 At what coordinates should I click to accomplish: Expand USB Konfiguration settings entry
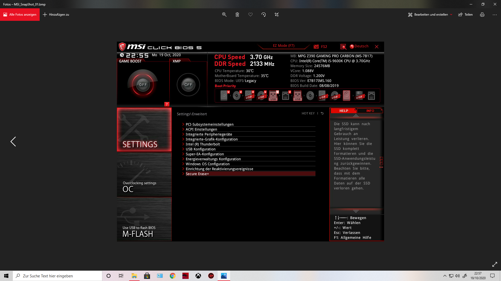[200, 149]
